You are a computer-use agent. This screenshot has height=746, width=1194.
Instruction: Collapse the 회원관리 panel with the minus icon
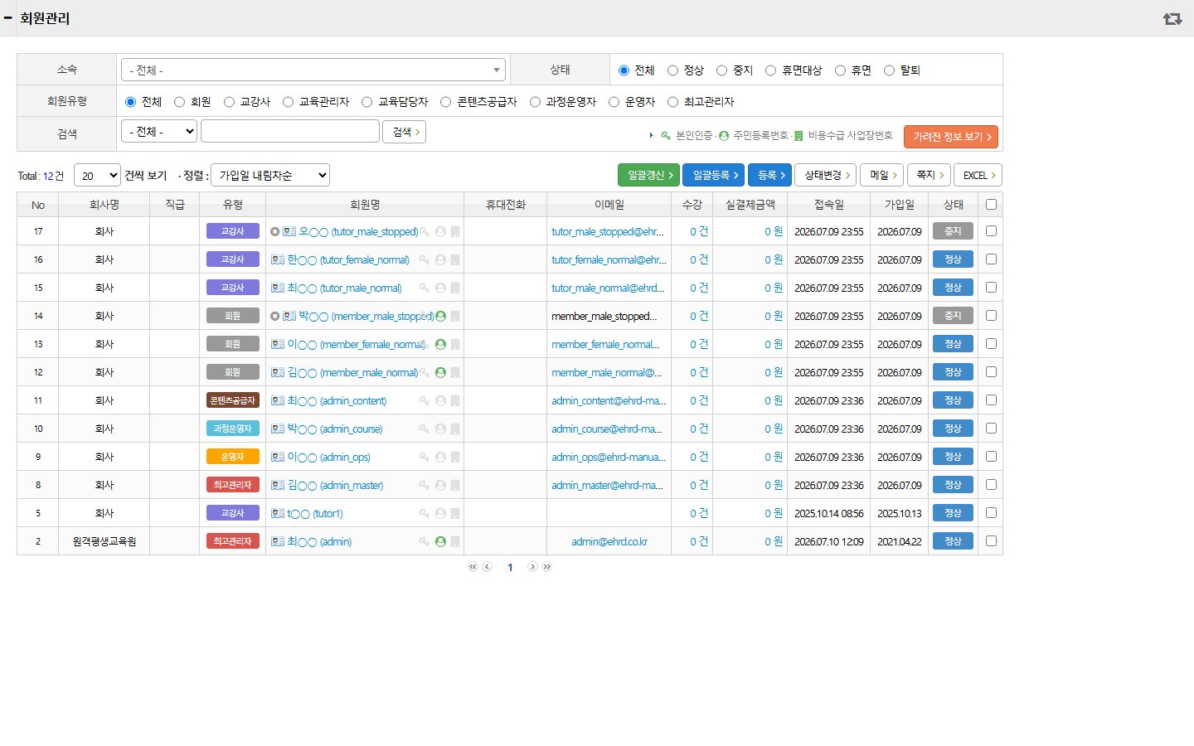point(8,17)
